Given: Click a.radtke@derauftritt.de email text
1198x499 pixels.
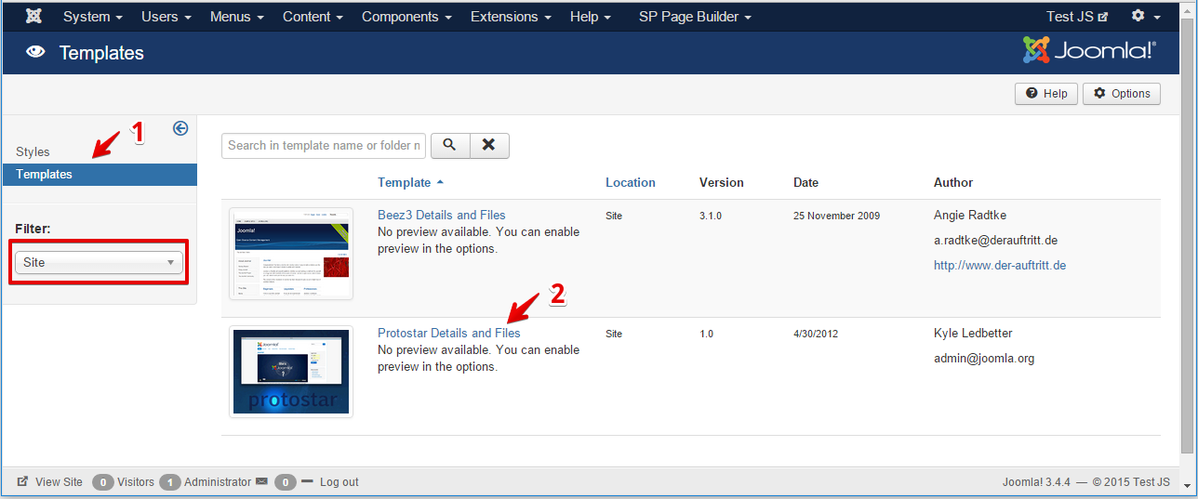Looking at the screenshot, I should (x=996, y=241).
